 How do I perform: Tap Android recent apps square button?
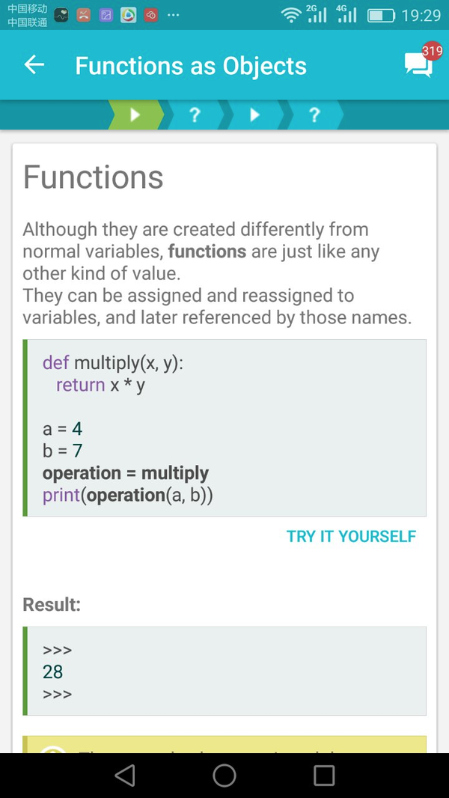(324, 776)
